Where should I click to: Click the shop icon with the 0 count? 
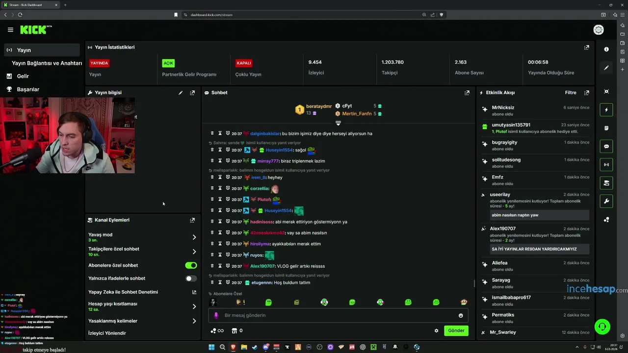click(x=237, y=330)
